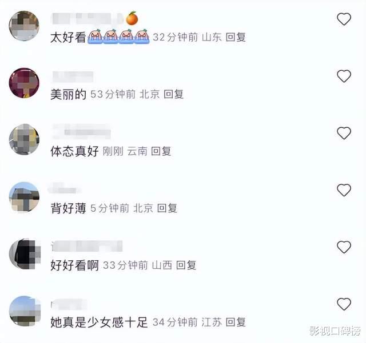Reply to the comment "背好薄"

click(167, 208)
